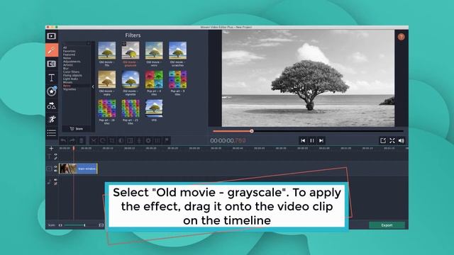Detach the preview into separate window

pos(383,140)
